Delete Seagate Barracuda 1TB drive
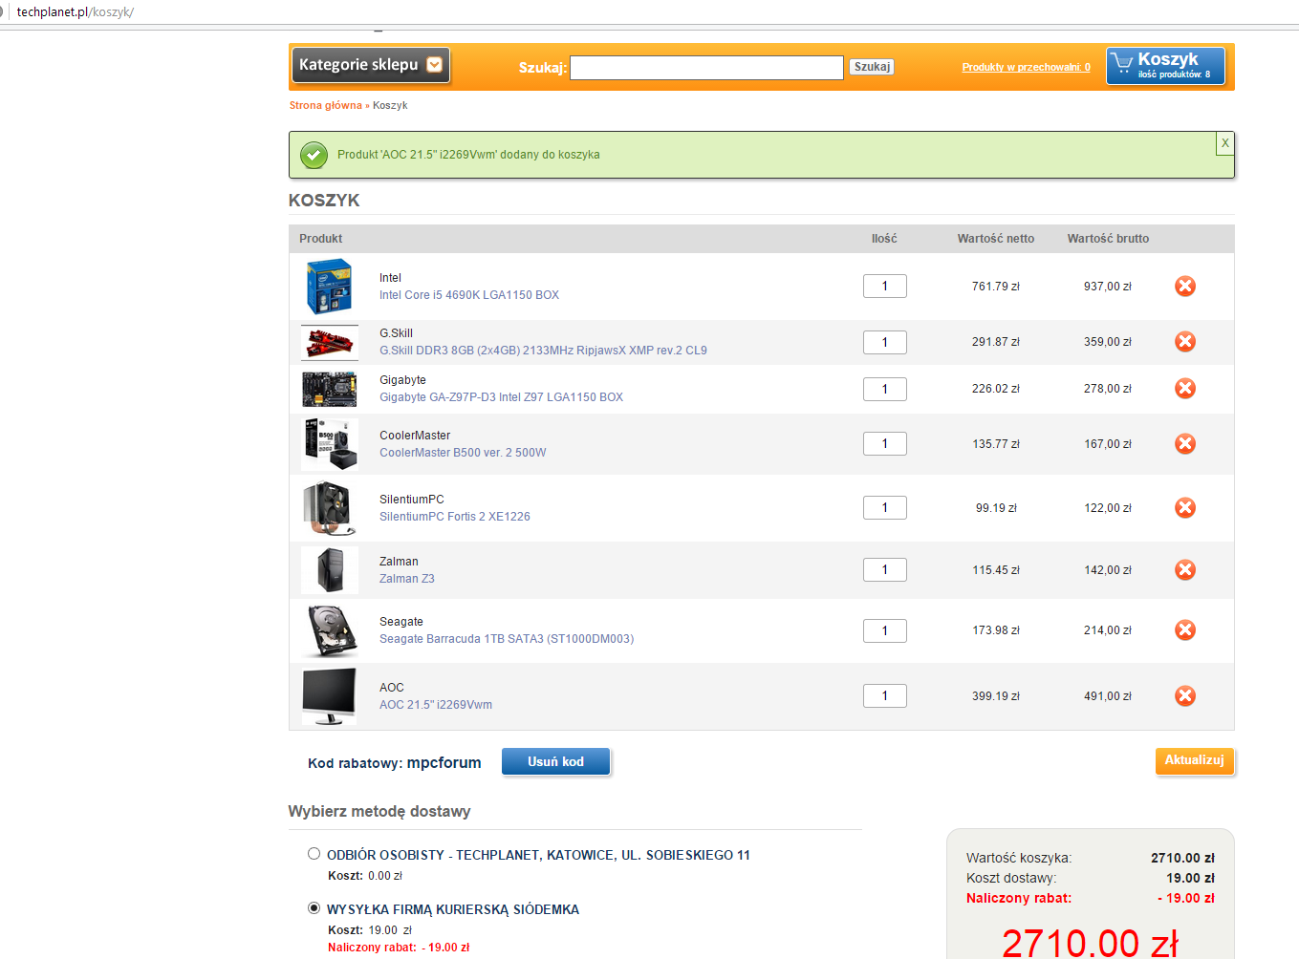The image size is (1299, 959). pyautogui.click(x=1185, y=630)
